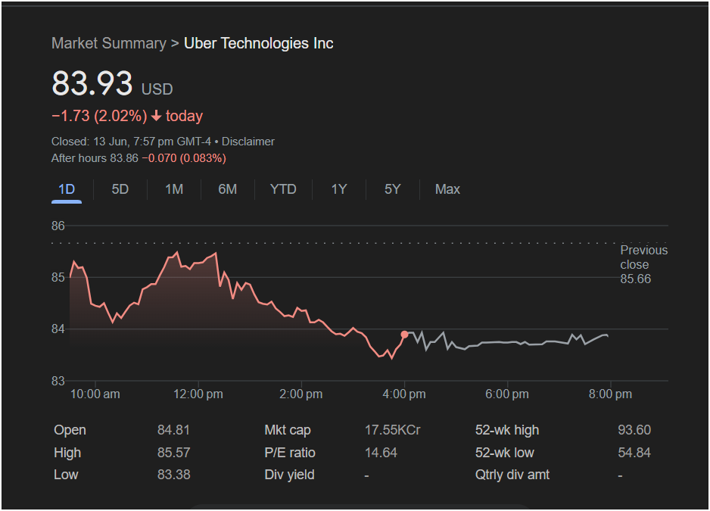Click the Open label in stats table
The image size is (710, 511).
(70, 430)
